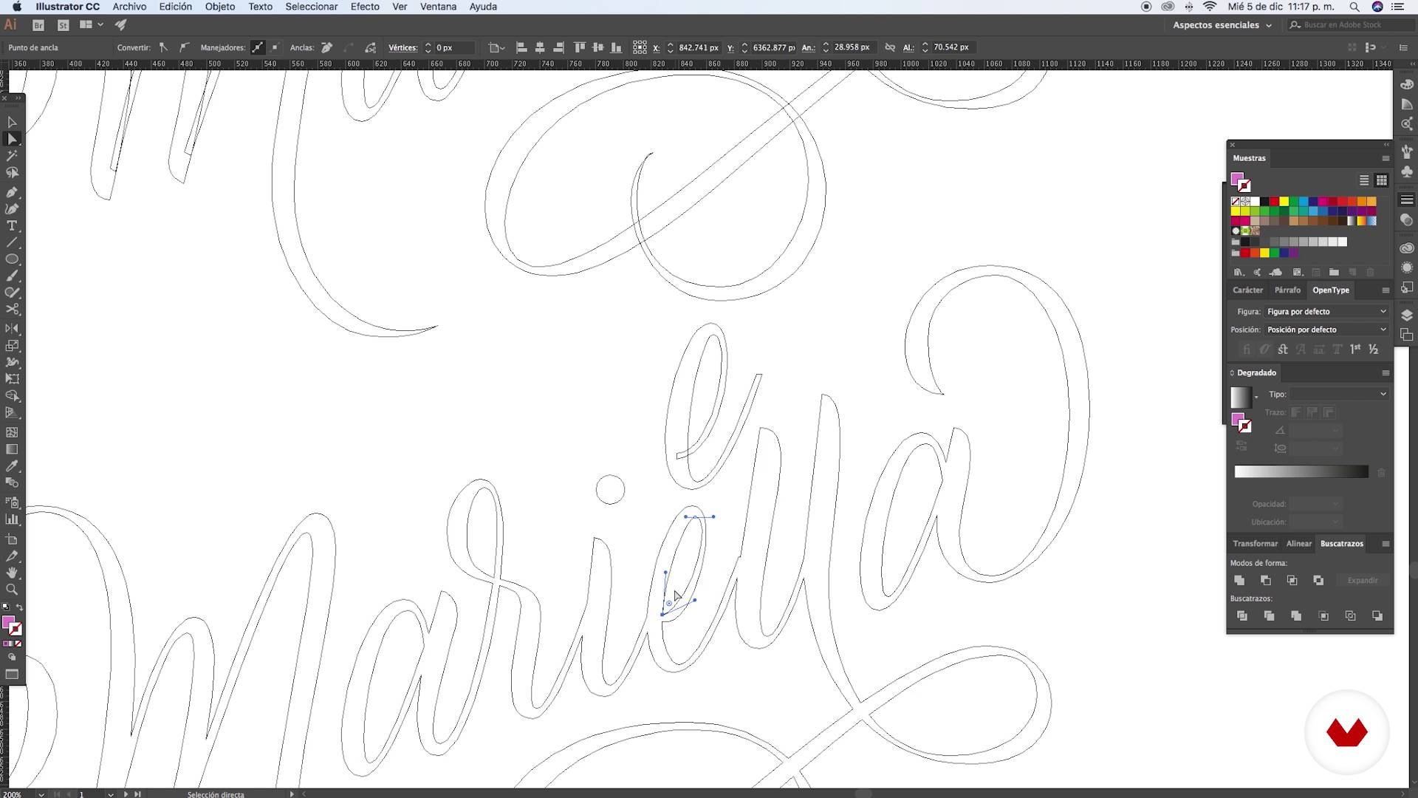Click the fill color box in toolbox

click(8, 623)
